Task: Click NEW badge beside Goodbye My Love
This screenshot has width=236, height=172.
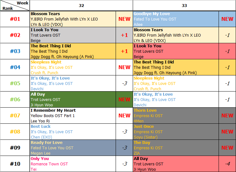Action: [227, 19]
